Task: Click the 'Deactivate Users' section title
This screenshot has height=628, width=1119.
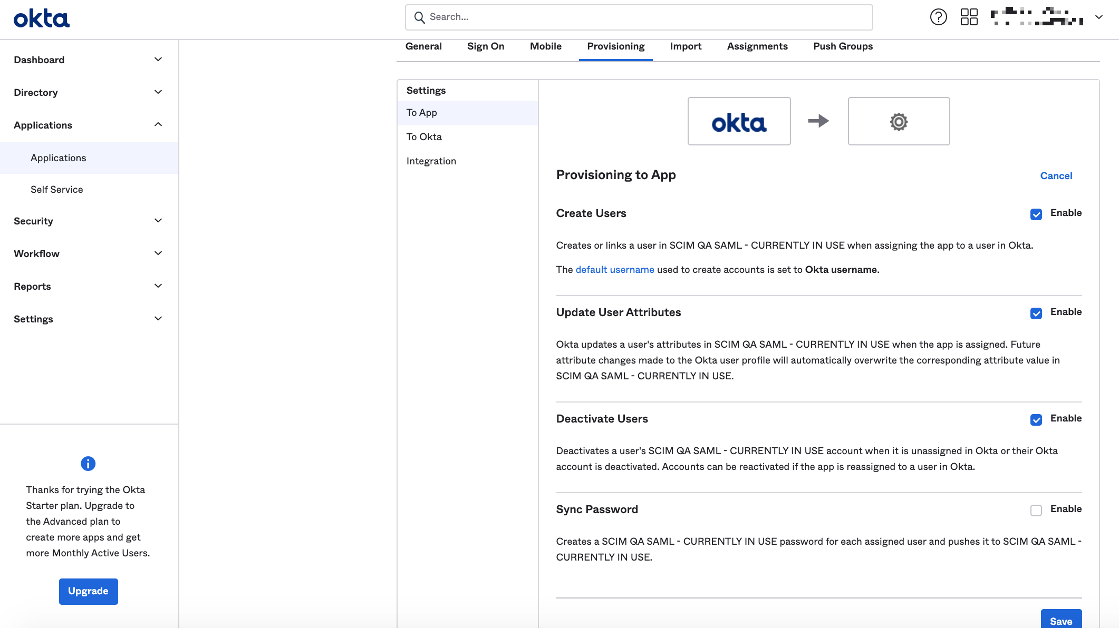Action: point(602,419)
